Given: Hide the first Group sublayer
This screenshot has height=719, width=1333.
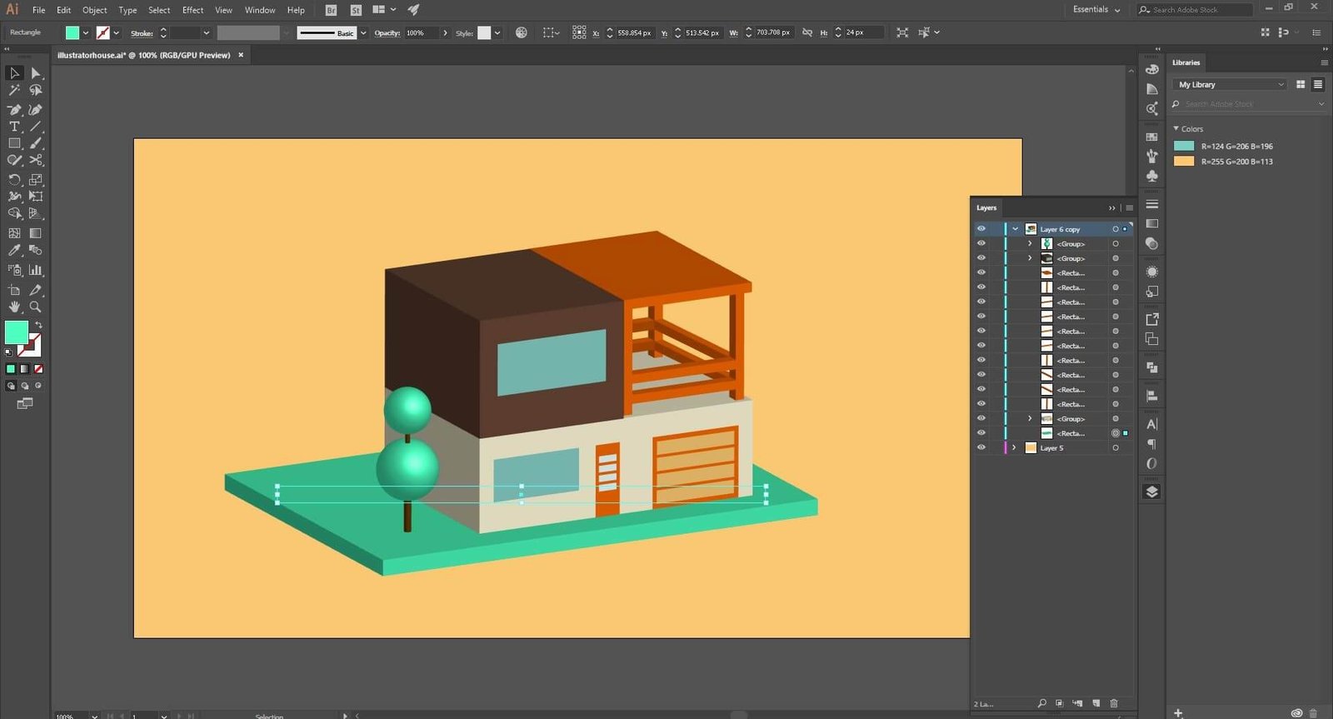Looking at the screenshot, I should point(981,244).
